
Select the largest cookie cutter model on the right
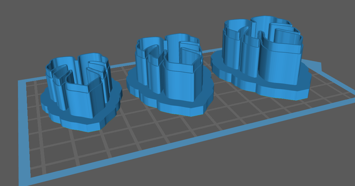coord(261,58)
